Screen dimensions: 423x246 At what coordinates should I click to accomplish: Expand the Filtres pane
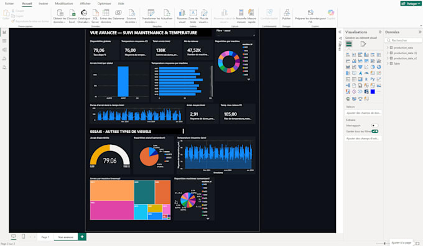340,32
